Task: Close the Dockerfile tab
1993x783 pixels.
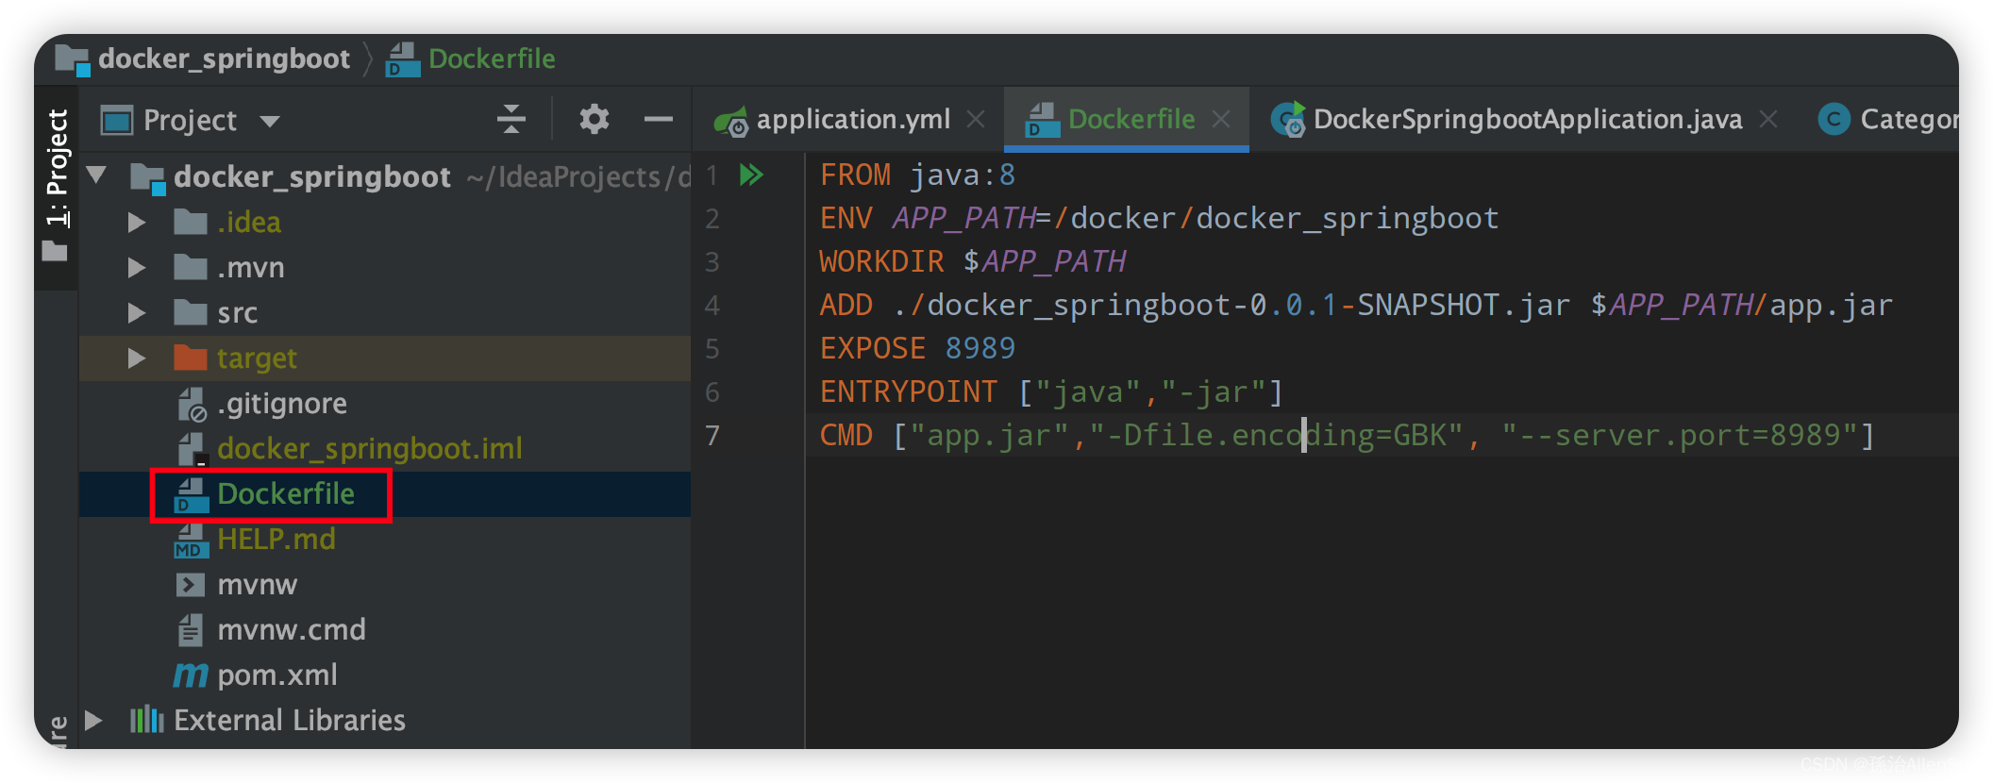Action: click(x=1221, y=119)
